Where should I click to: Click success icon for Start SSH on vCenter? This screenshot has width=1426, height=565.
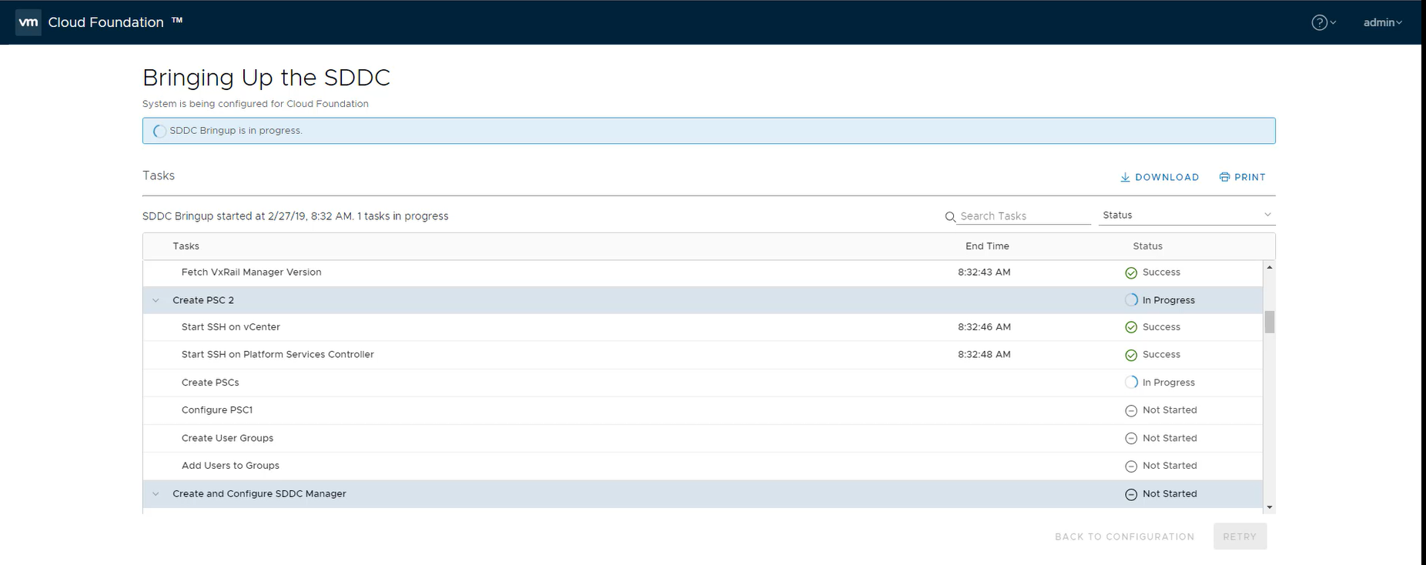click(x=1131, y=327)
